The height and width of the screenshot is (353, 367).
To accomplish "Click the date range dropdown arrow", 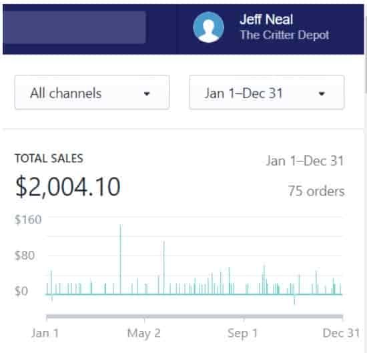I will (322, 94).
